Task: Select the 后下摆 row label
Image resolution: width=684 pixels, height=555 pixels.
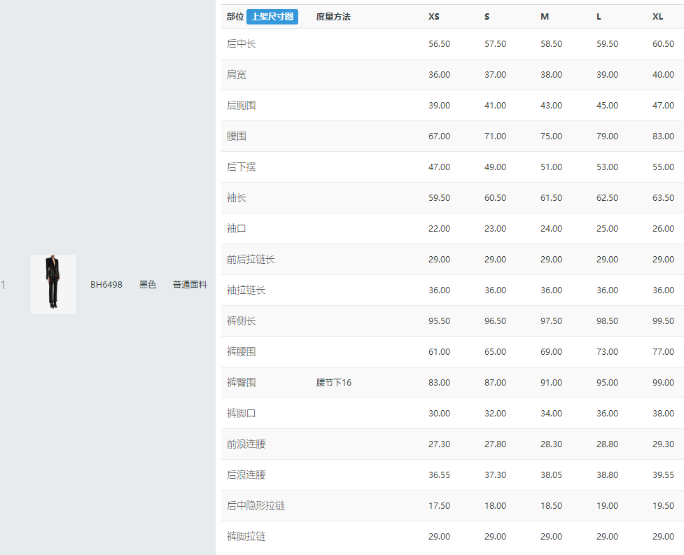Action: click(x=242, y=167)
